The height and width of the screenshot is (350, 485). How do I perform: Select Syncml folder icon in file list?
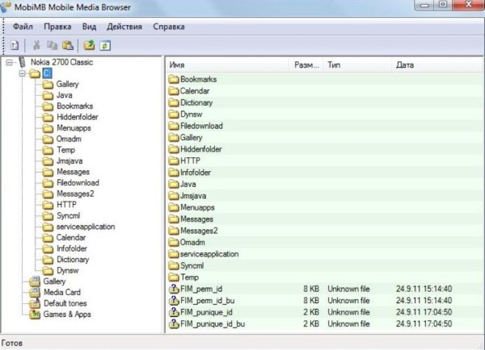(174, 266)
